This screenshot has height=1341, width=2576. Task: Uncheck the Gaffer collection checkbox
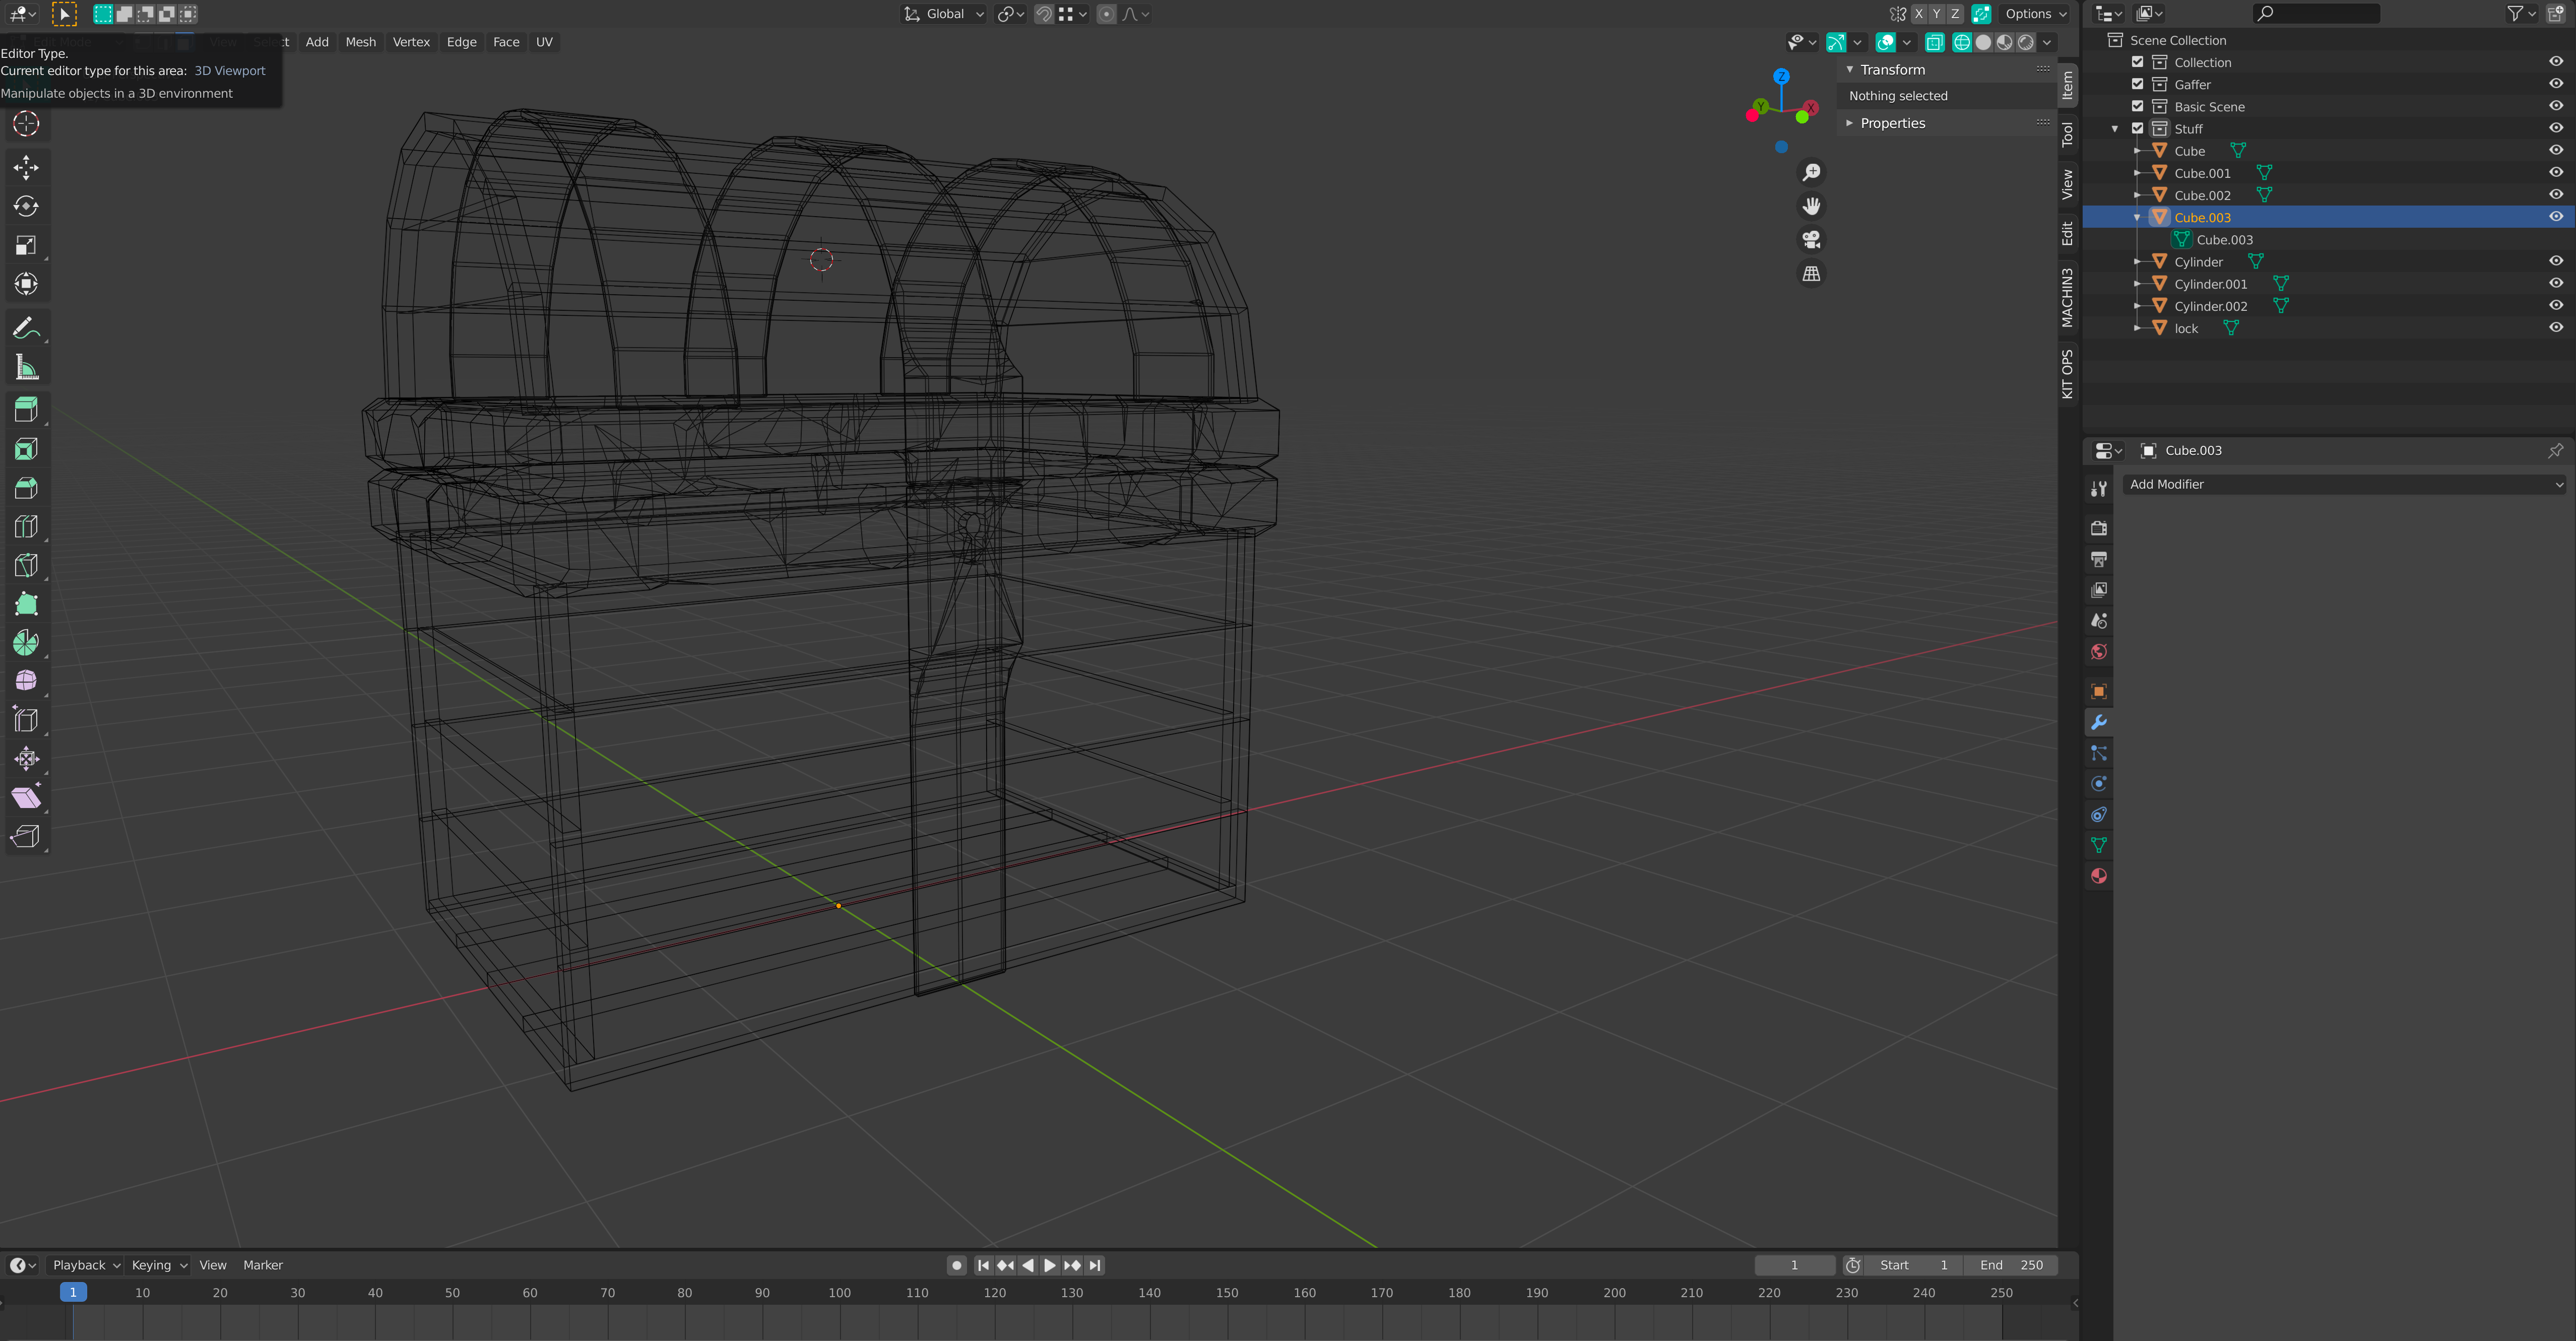pyautogui.click(x=2137, y=84)
